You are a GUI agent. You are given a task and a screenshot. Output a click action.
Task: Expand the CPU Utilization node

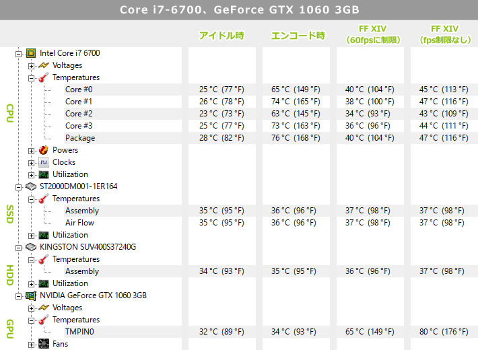click(32, 175)
